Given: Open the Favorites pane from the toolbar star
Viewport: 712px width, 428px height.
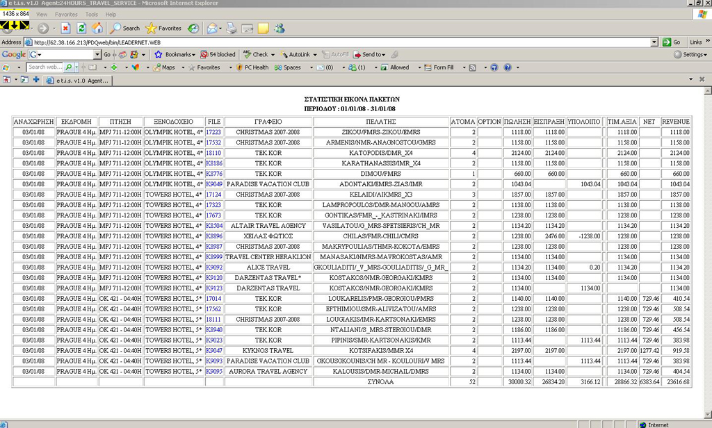Looking at the screenshot, I should tap(163, 28).
